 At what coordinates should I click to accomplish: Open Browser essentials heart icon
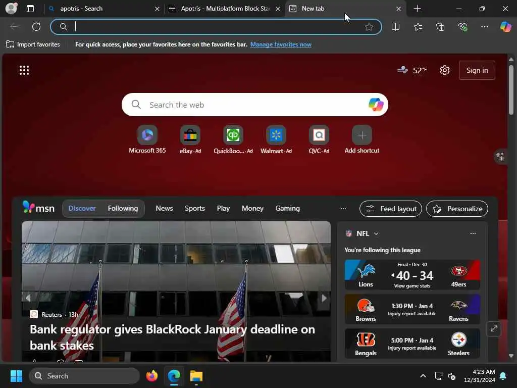click(462, 27)
